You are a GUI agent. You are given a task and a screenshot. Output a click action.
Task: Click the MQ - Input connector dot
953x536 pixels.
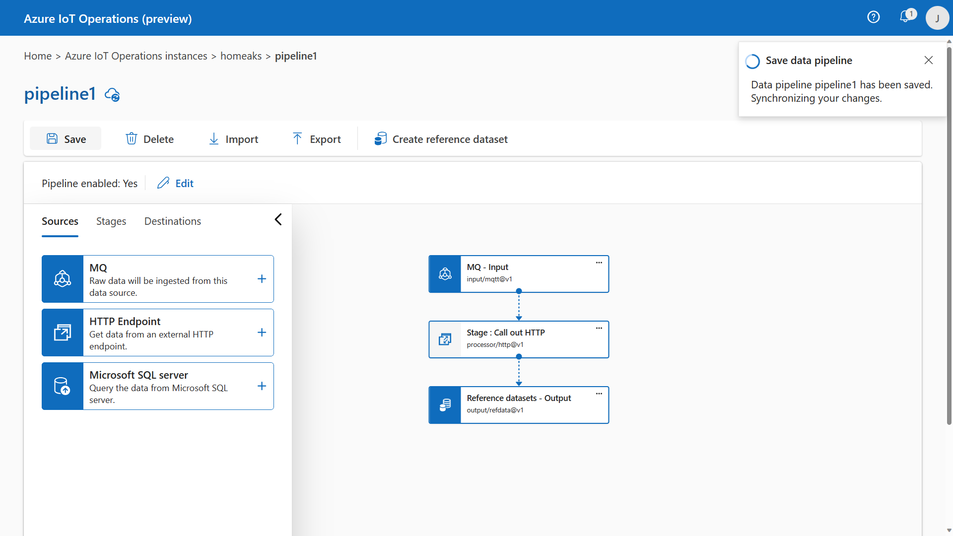tap(519, 291)
